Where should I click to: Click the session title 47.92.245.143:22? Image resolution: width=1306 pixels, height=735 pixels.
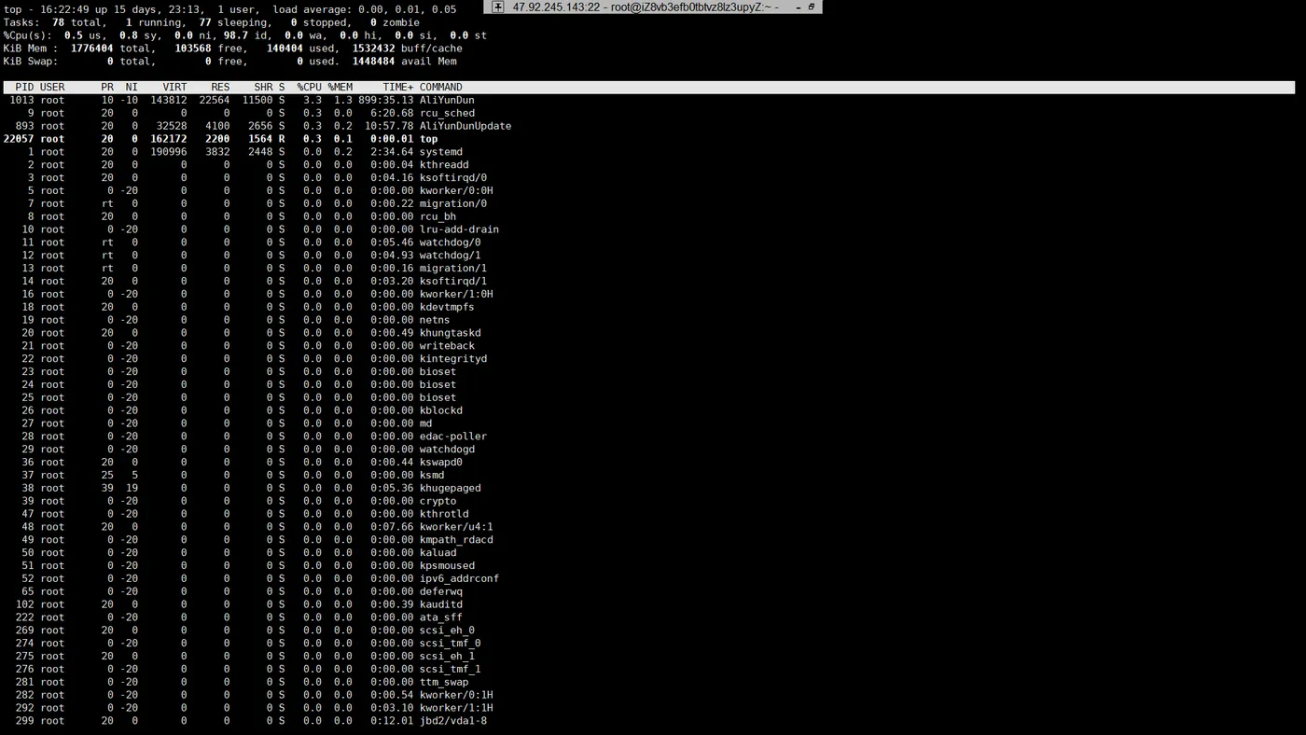click(556, 7)
